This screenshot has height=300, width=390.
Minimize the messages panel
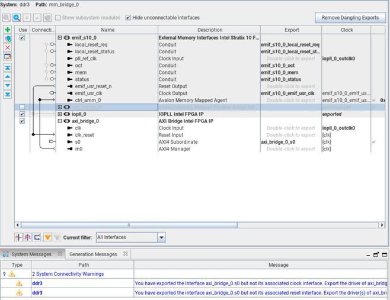point(368,255)
